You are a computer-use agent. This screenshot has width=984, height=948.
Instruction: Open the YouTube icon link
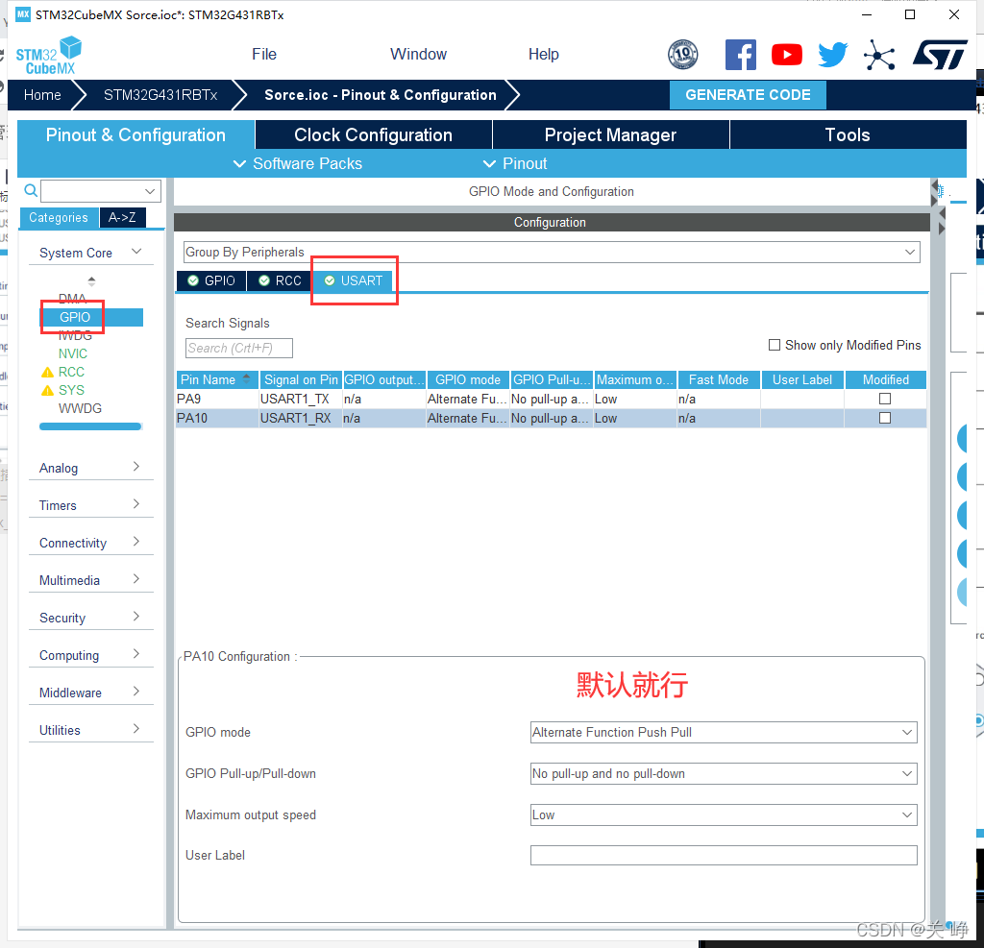pyautogui.click(x=787, y=55)
